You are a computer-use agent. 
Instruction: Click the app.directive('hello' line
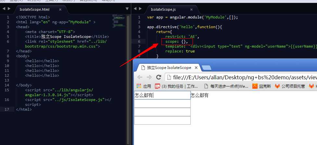click(184, 27)
